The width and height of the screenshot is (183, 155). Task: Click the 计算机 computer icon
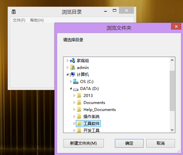pos(72,75)
